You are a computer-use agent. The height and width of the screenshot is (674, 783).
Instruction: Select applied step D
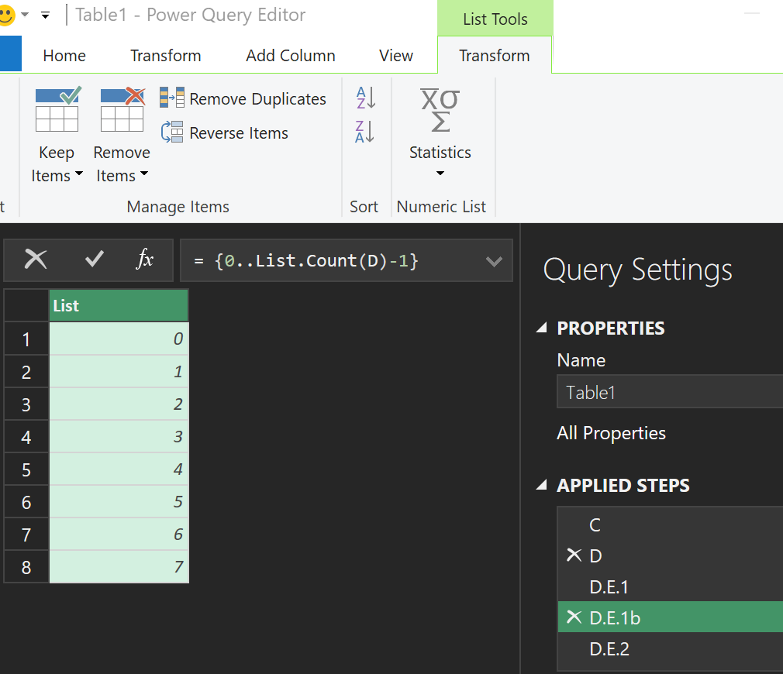coord(670,555)
